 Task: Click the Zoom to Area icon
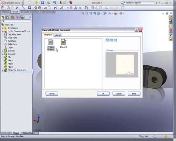tap(87, 13)
